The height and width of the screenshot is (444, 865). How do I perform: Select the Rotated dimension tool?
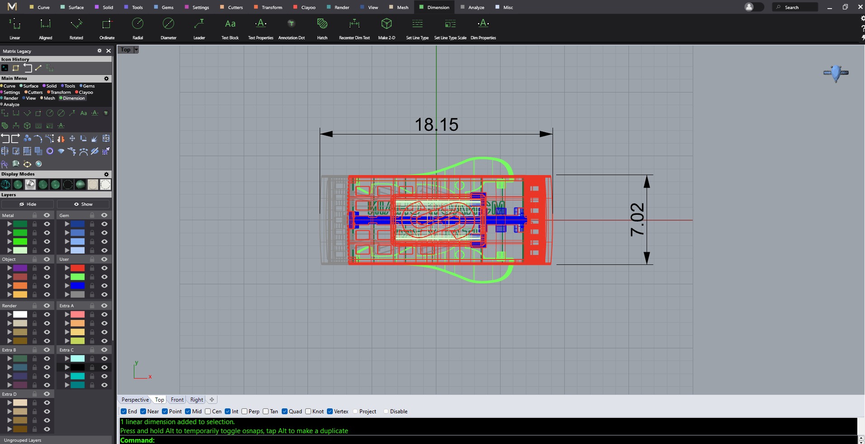coord(76,28)
